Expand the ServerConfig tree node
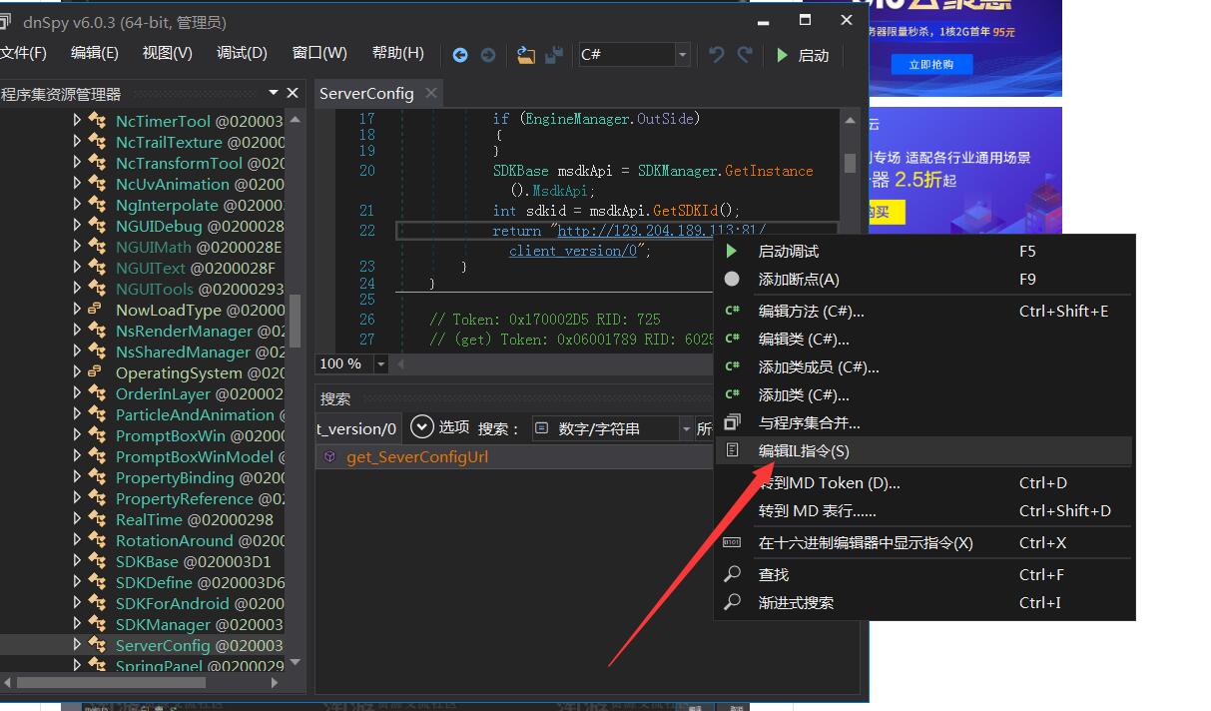 [x=77, y=645]
